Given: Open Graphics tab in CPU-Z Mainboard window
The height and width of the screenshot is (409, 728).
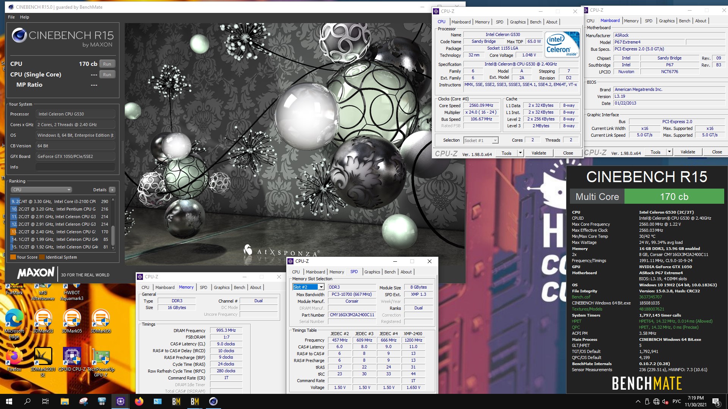Looking at the screenshot, I should point(667,21).
